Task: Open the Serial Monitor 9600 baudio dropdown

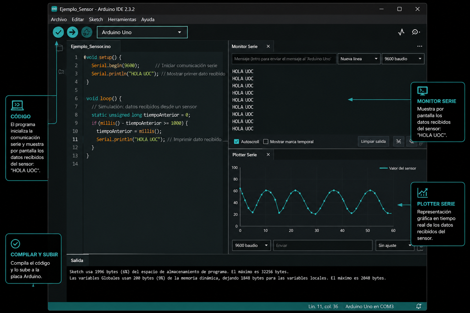Action: click(x=403, y=59)
